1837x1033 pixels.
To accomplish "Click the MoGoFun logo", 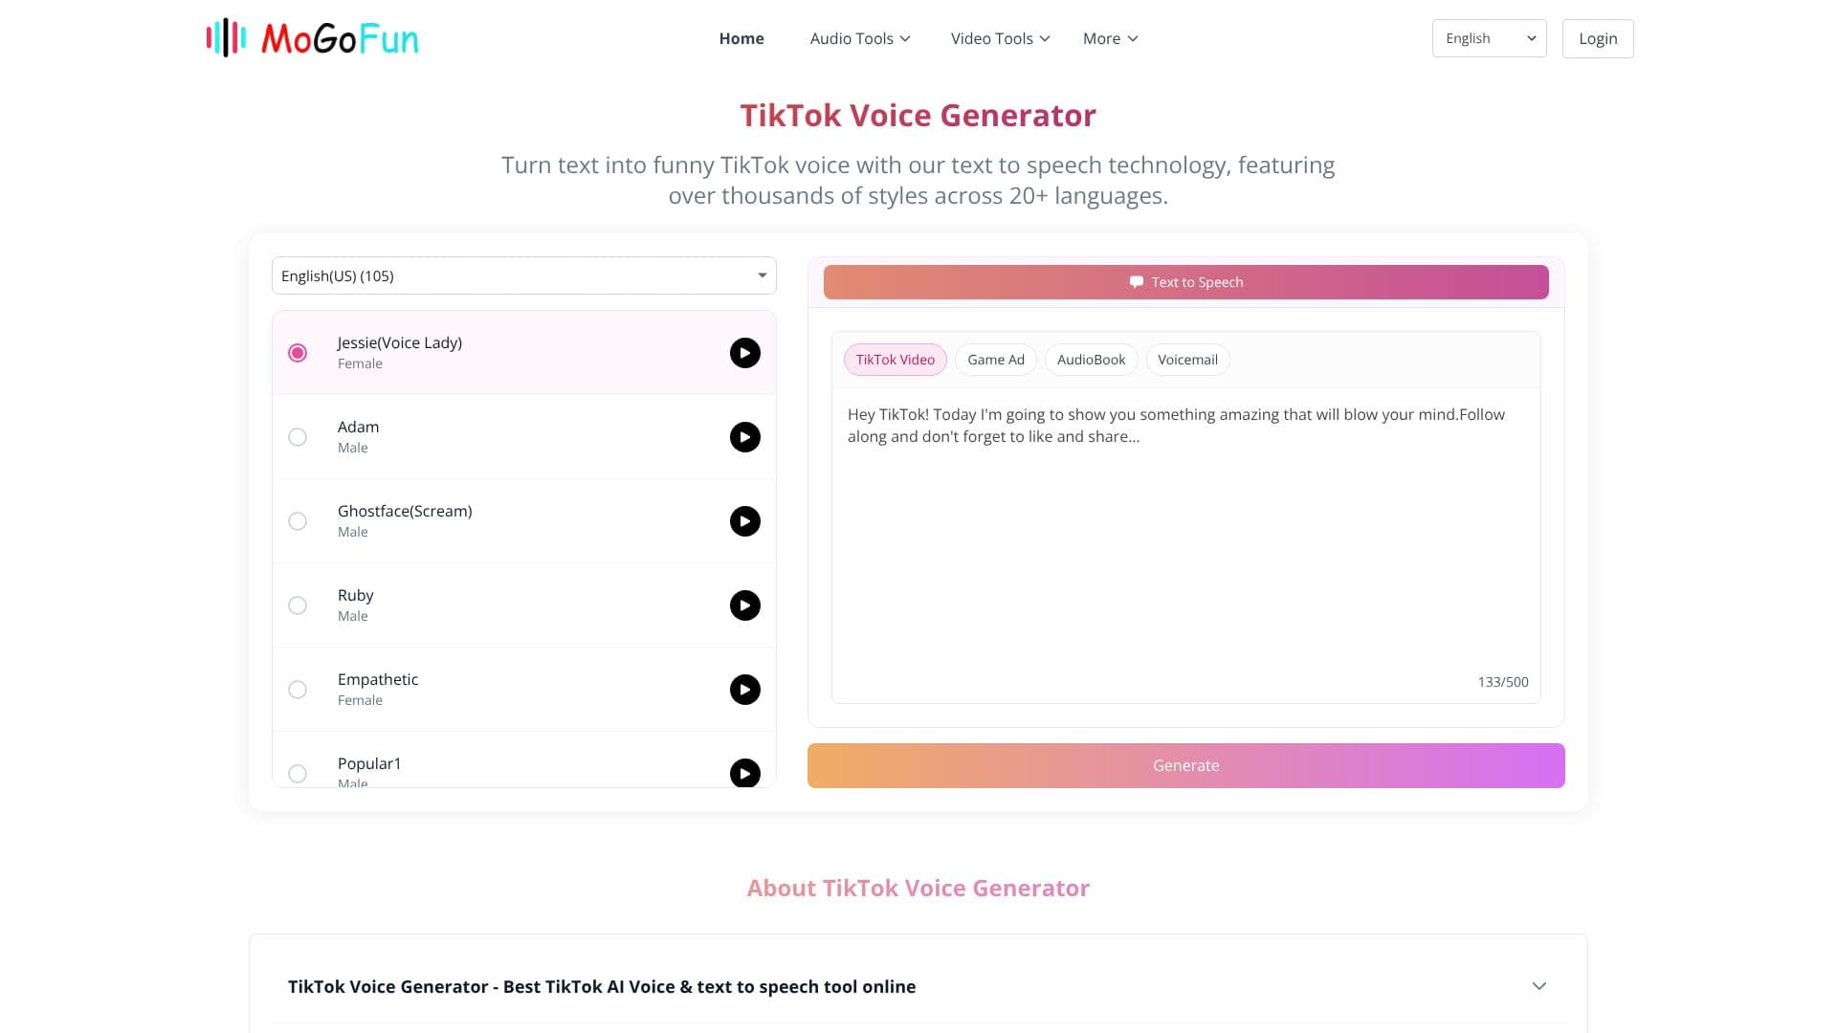I will coord(312,38).
